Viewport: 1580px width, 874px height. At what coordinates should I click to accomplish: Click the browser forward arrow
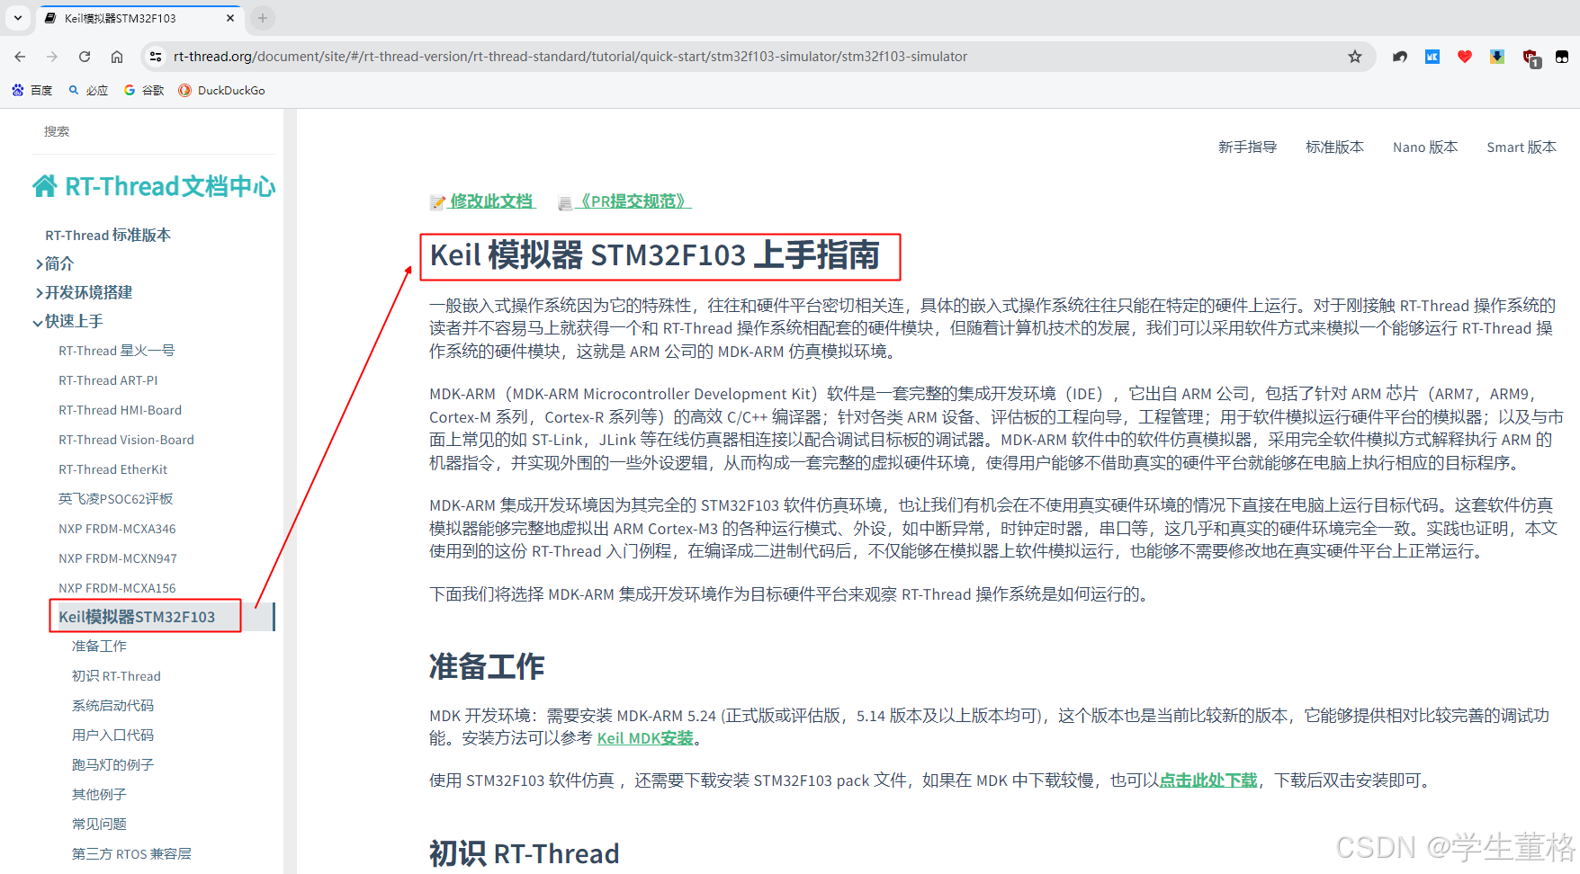click(52, 57)
